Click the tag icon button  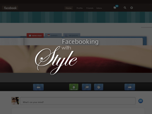pyautogui.click(x=99, y=87)
